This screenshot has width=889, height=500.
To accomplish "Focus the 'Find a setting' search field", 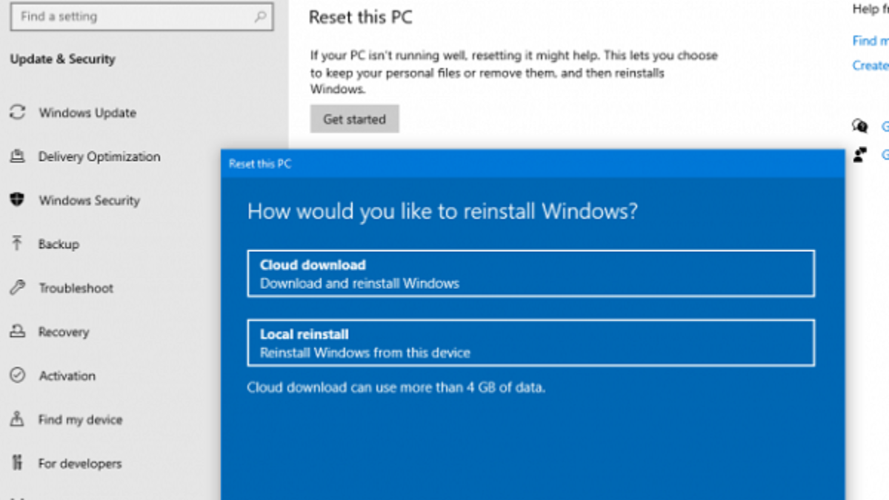I will pos(133,16).
